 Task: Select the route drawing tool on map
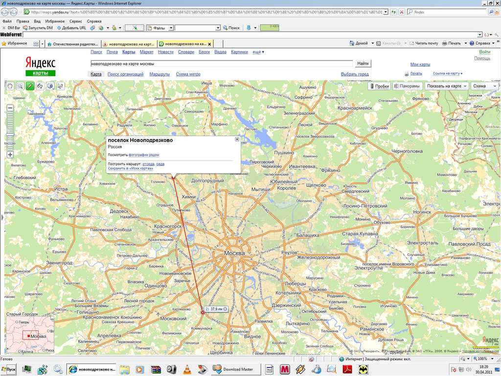tap(40, 86)
